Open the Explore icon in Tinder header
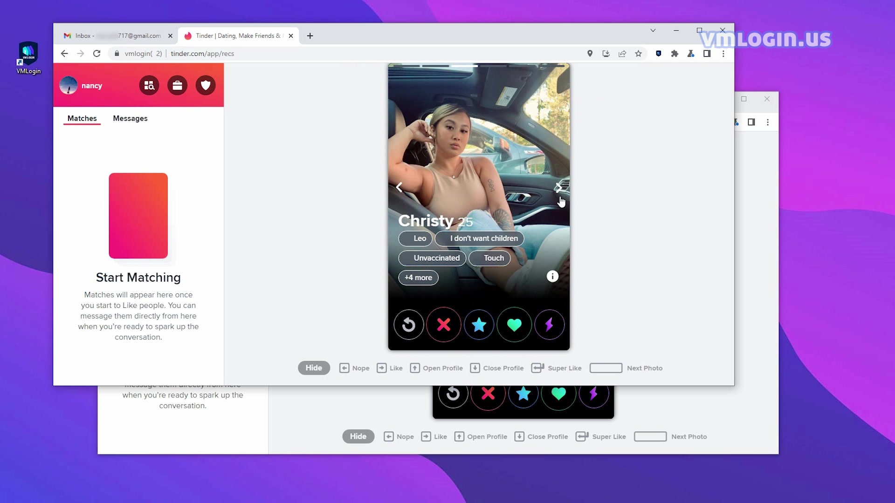 149,86
